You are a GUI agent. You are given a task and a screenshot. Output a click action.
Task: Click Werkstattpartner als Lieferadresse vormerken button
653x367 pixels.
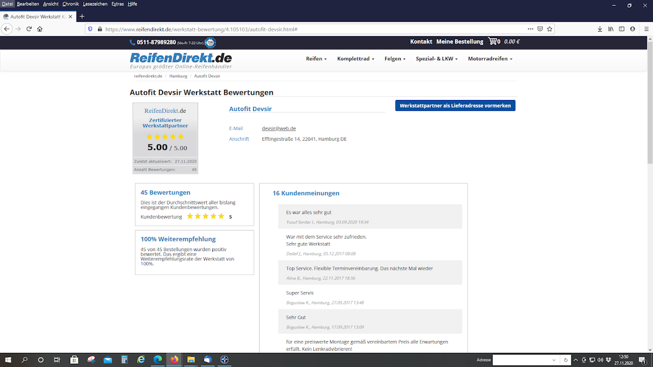pyautogui.click(x=455, y=105)
